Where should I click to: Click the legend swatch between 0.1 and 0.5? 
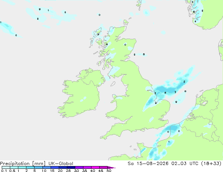point(6,167)
